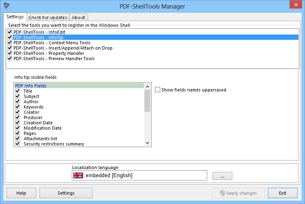Click the fields list scroll down arrow
The image size is (305, 204).
tap(148, 143)
